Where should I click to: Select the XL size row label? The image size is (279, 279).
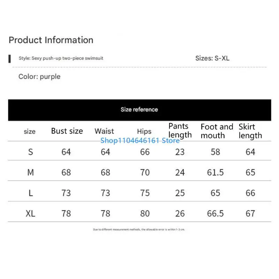click(x=31, y=213)
